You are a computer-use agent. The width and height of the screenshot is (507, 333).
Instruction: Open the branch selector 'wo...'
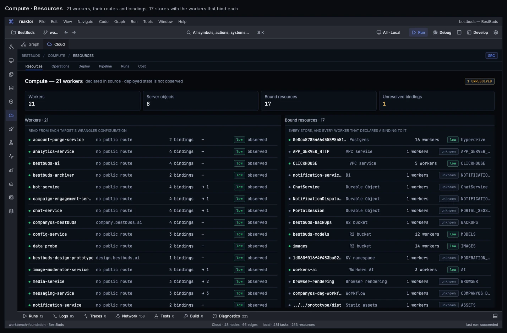coord(51,32)
